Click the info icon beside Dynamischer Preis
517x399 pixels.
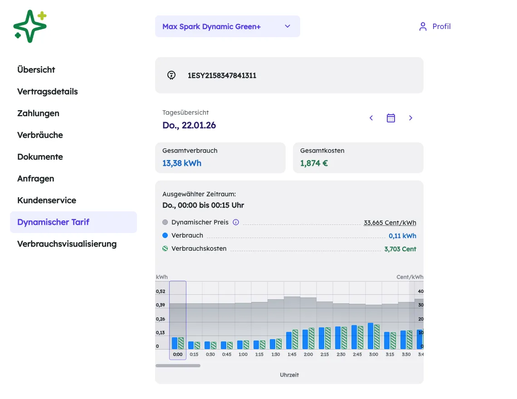(x=236, y=222)
